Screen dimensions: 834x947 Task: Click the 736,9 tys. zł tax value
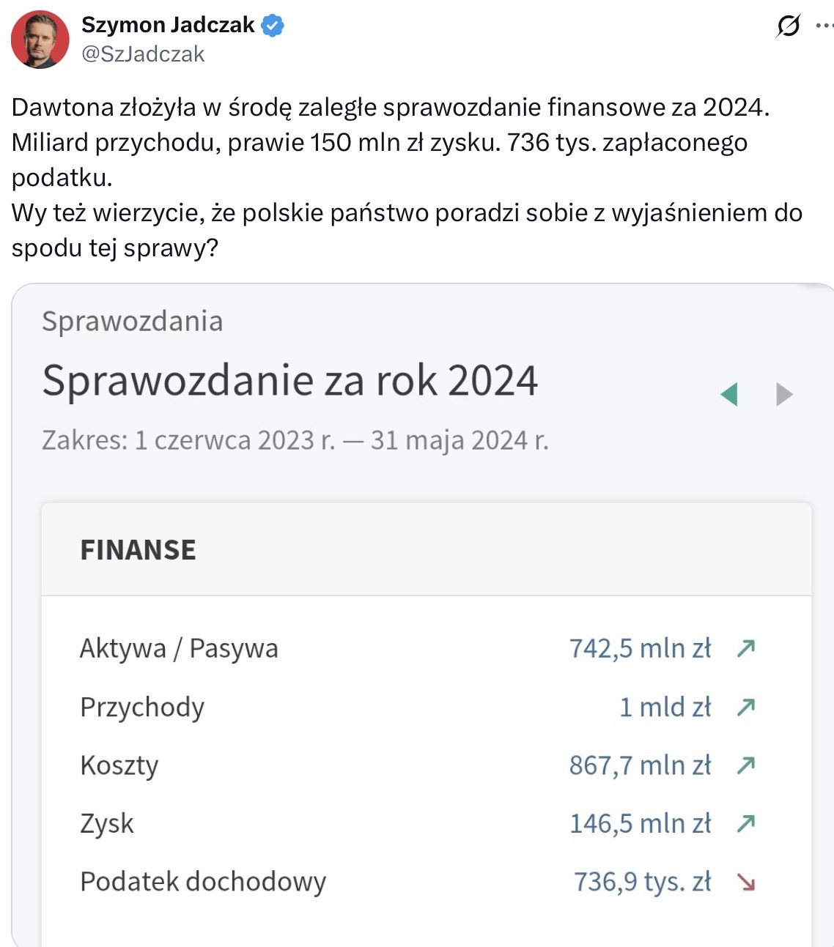tap(642, 882)
